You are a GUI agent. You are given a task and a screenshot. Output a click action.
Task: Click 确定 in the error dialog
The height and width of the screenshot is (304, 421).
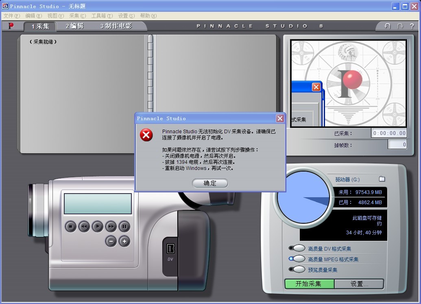210,183
